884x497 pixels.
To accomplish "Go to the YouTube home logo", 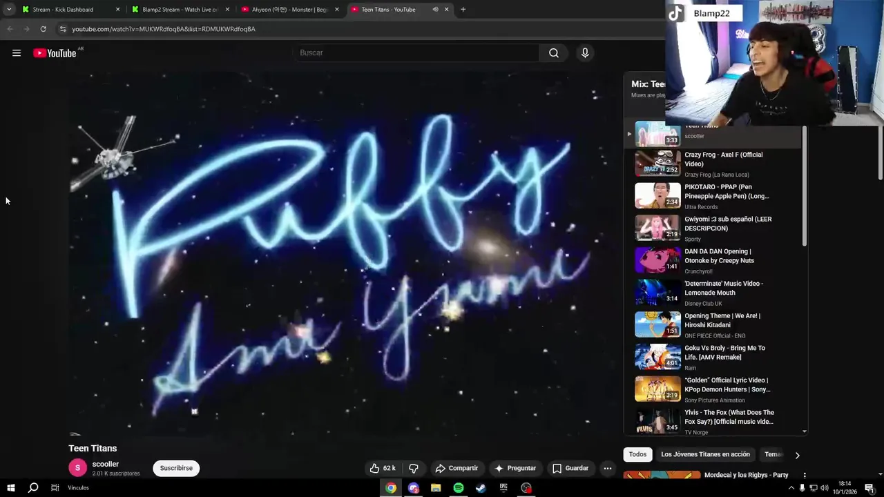I will click(x=55, y=53).
